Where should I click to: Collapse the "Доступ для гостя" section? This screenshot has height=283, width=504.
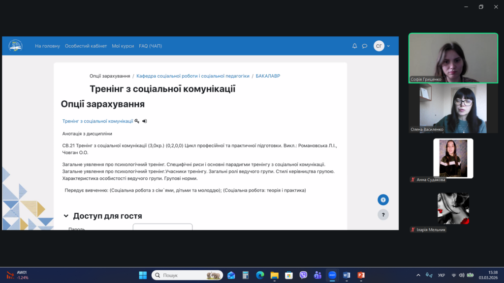click(66, 216)
